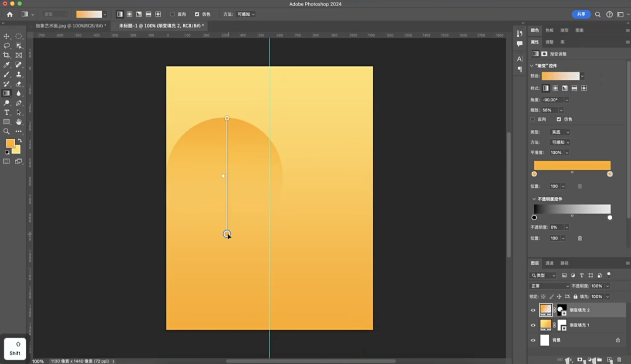Select the Eyedropper tool
The height and width of the screenshot is (364, 631).
point(7,65)
